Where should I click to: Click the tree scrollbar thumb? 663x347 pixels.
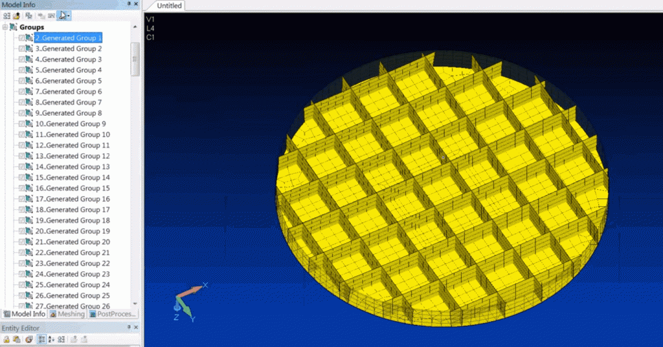(135, 59)
